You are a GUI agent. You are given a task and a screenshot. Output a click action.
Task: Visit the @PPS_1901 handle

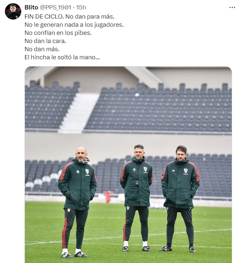pyautogui.click(x=56, y=7)
